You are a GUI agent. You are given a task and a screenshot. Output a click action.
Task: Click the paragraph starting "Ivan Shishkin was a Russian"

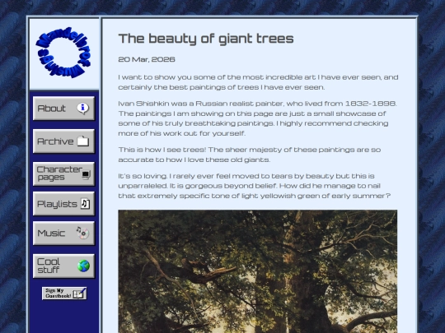[257, 118]
